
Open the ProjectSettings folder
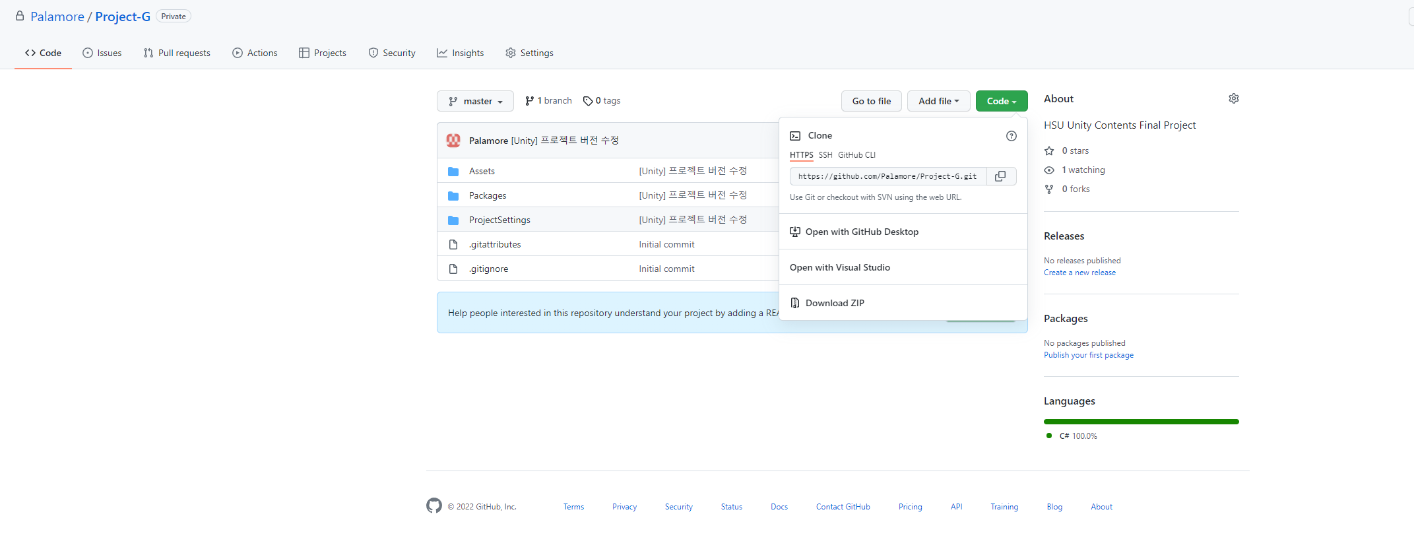click(x=499, y=220)
